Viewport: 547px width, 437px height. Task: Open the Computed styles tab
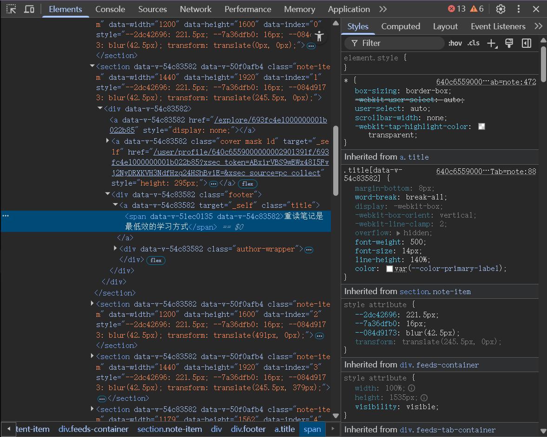pos(401,26)
